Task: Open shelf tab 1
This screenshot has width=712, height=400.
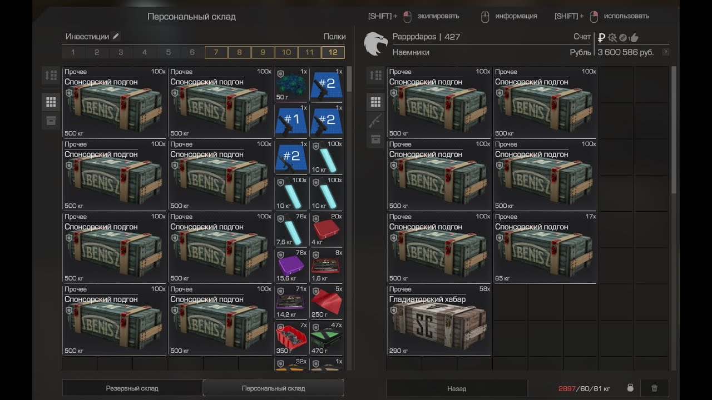Action: [x=73, y=52]
